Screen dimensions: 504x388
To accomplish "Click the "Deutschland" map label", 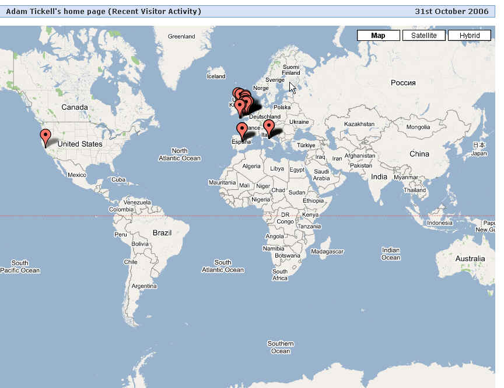I will coord(265,116).
